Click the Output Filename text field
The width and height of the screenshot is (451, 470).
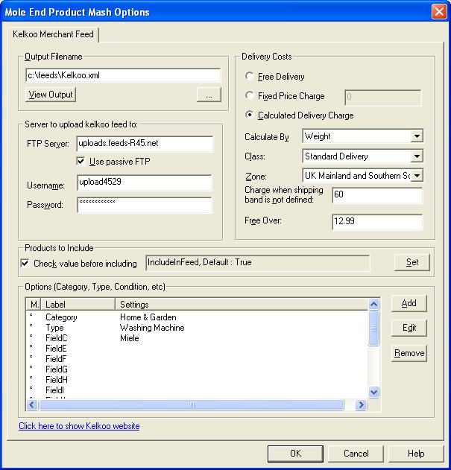pyautogui.click(x=123, y=75)
